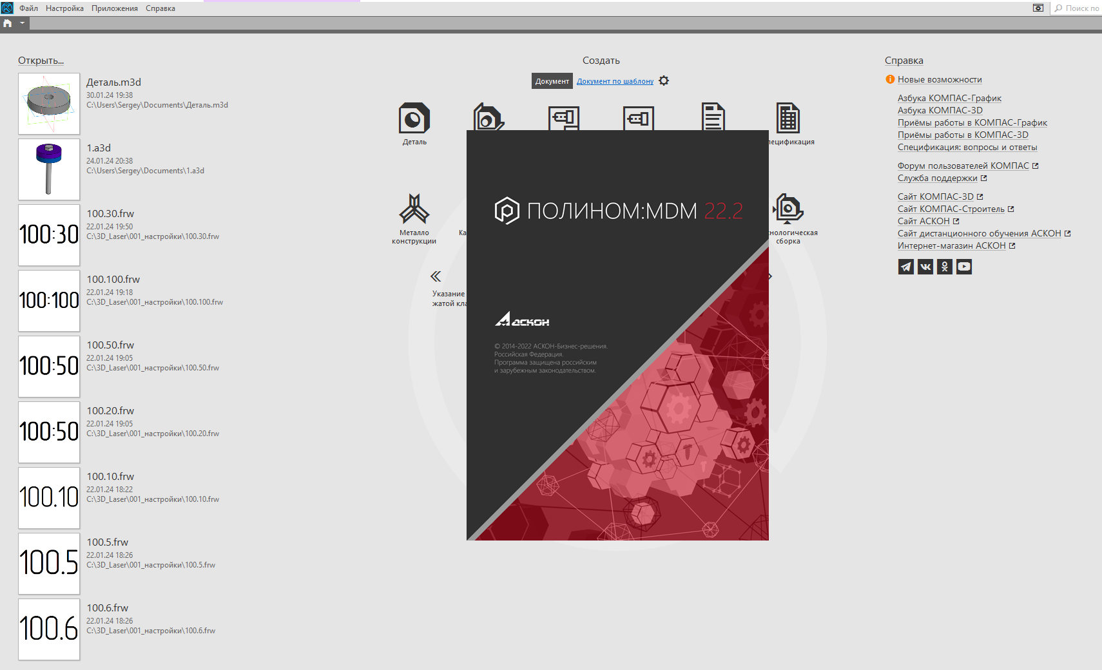Open the 100.20.frw thumbnail
This screenshot has width=1102, height=670.
pyautogui.click(x=49, y=432)
